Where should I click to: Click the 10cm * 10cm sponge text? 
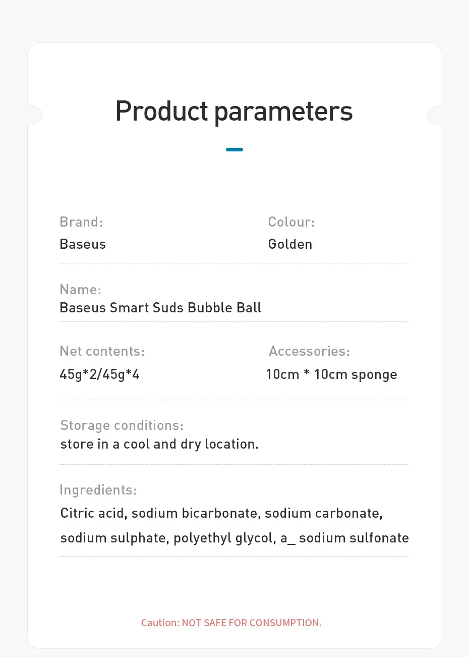(x=331, y=374)
